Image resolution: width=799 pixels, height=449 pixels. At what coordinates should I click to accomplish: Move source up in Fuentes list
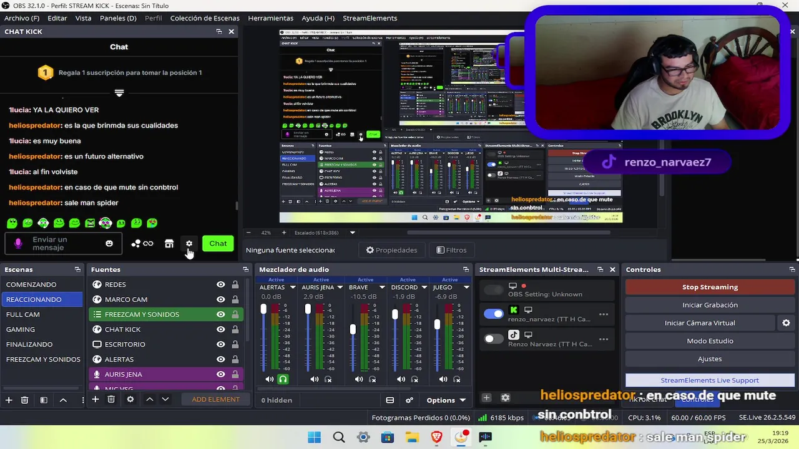pyautogui.click(x=150, y=399)
